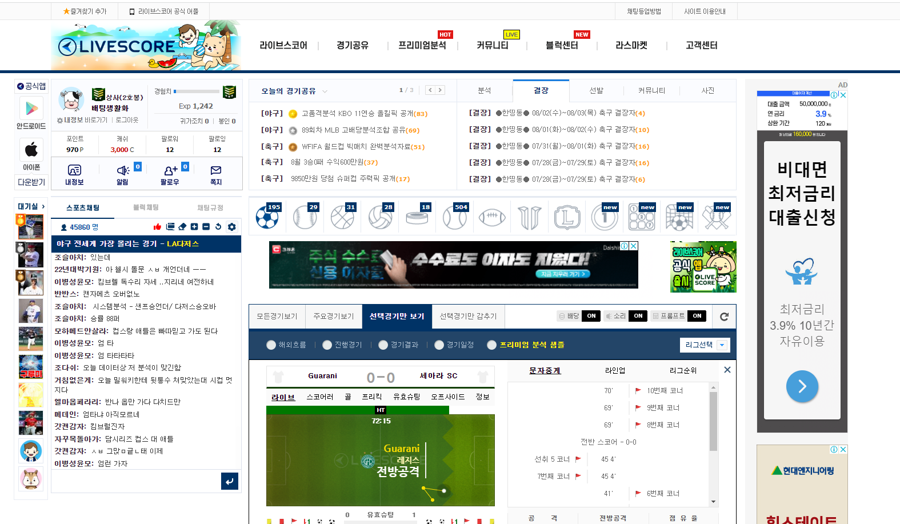Open the 프리미엄분석 menu item
Screen dimensions: 900x524
[x=422, y=45]
